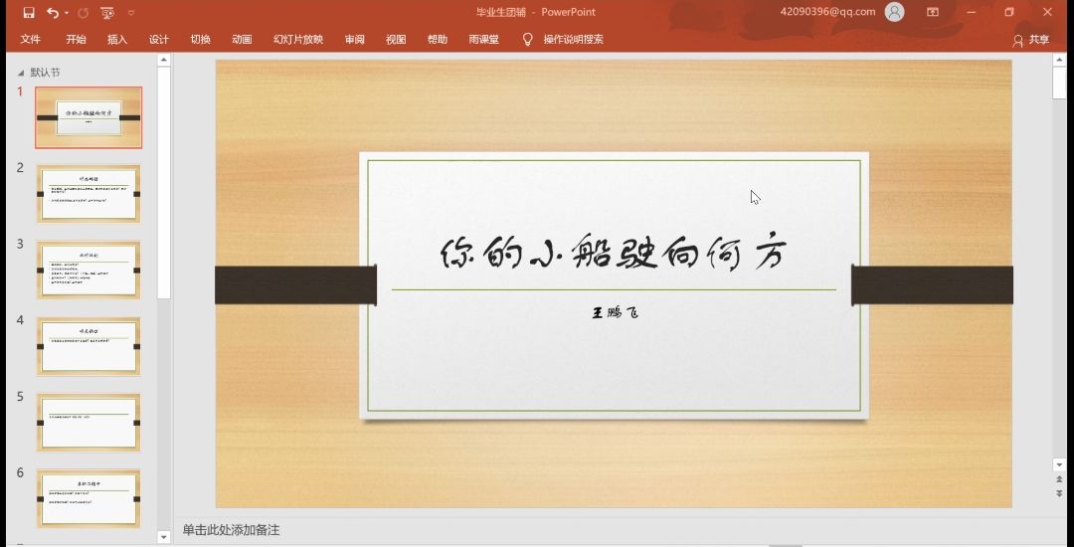Viewport: 1074px width, 547px height.
Task: Click the slide title 你的小船驶向何方
Action: coord(614,254)
